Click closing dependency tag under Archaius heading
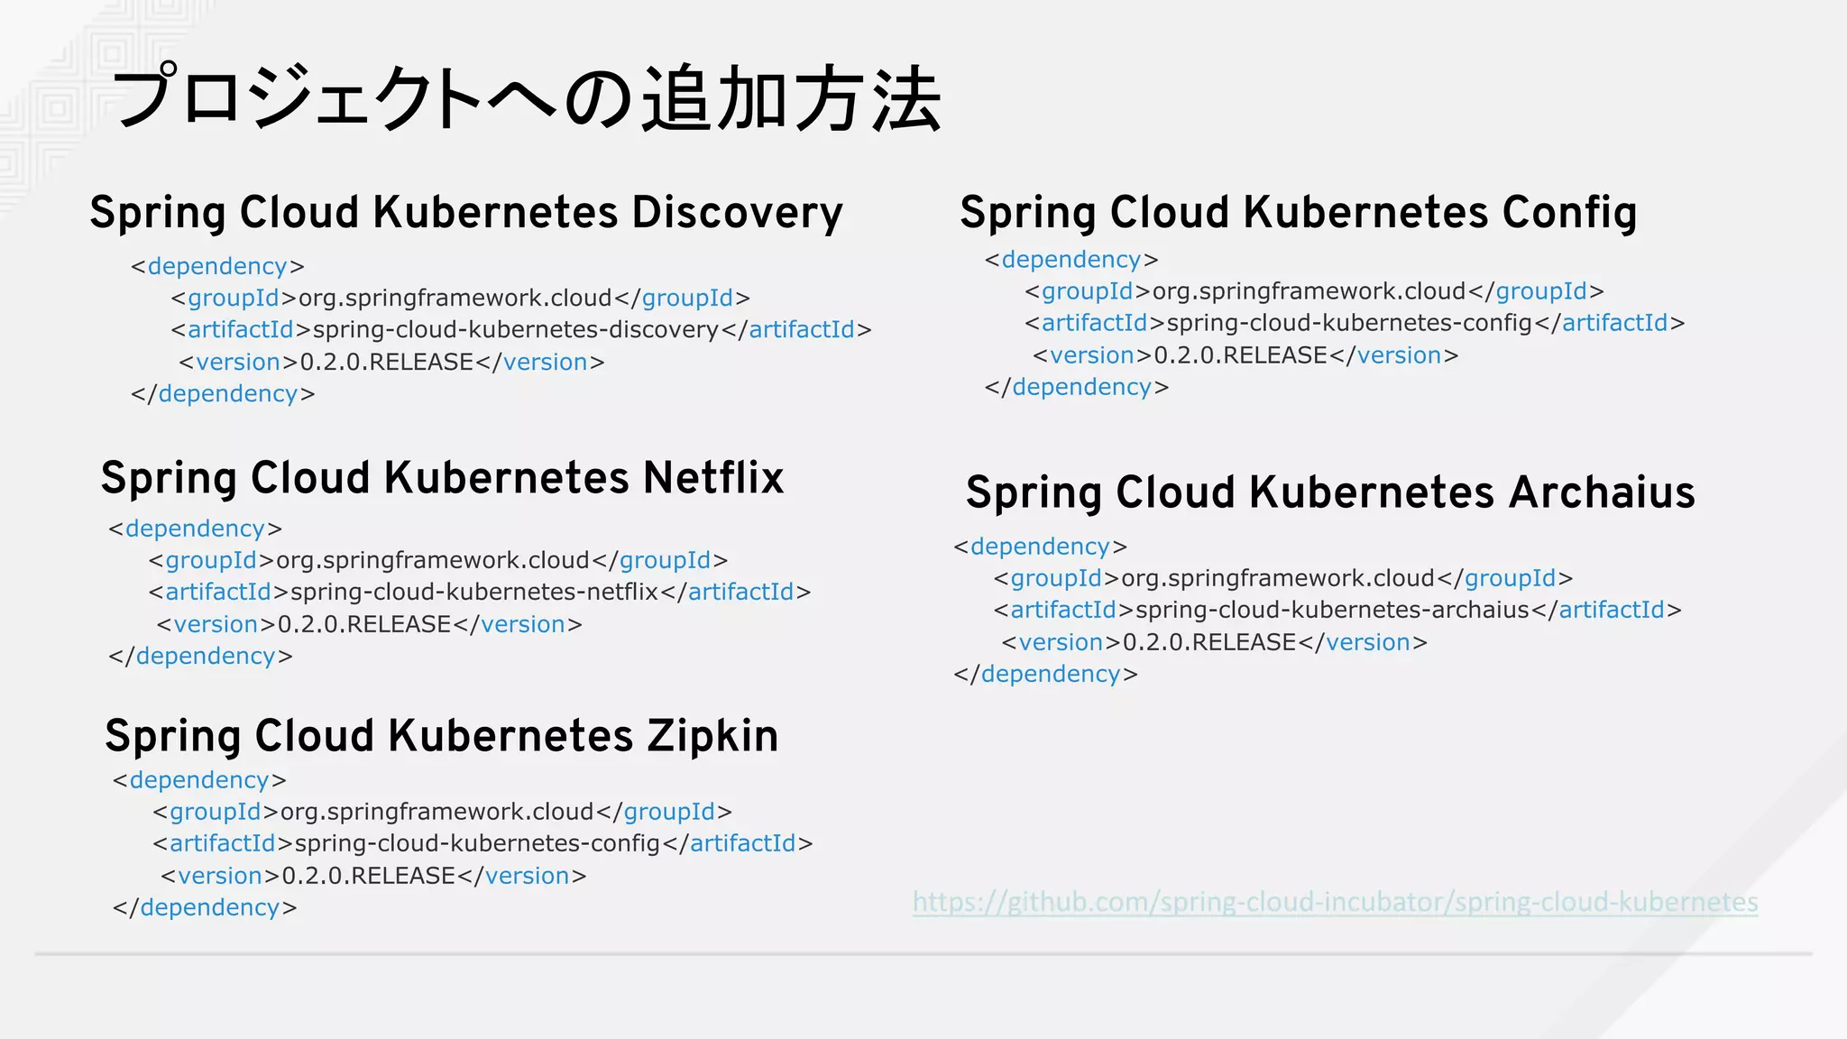The width and height of the screenshot is (1847, 1039). tap(1046, 675)
